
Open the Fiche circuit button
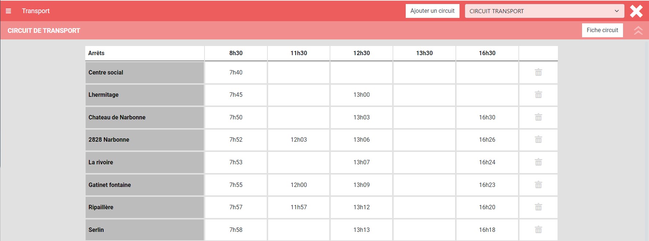click(x=602, y=30)
